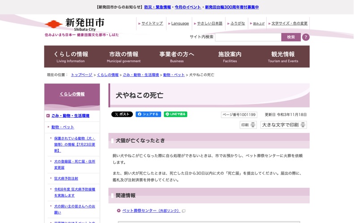Open 今月のイベント notice link
358x223 pixels.
(x=188, y=7)
